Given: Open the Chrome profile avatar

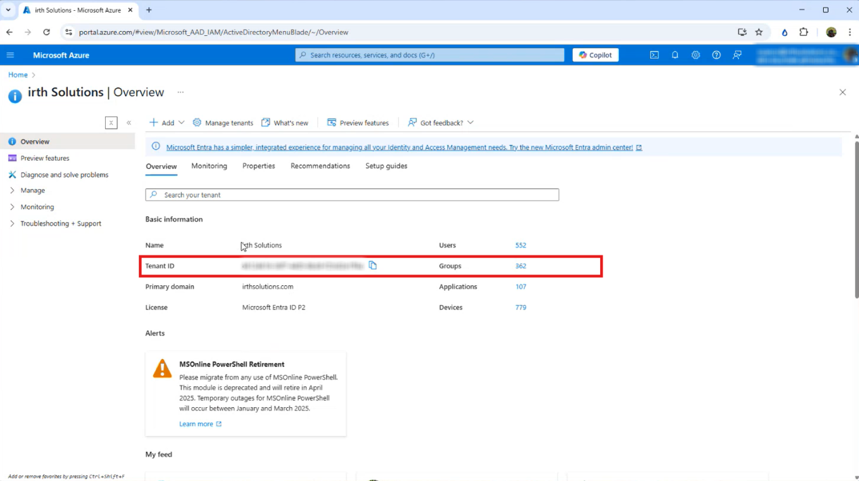Looking at the screenshot, I should 831,32.
